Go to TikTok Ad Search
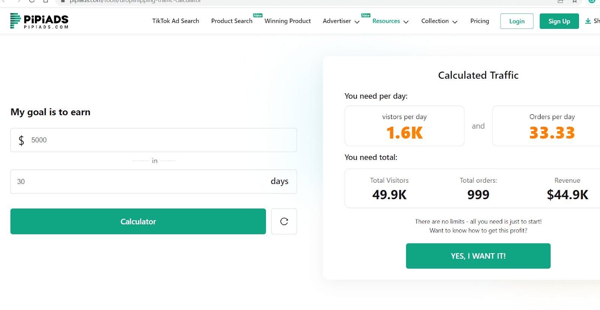 (x=175, y=21)
